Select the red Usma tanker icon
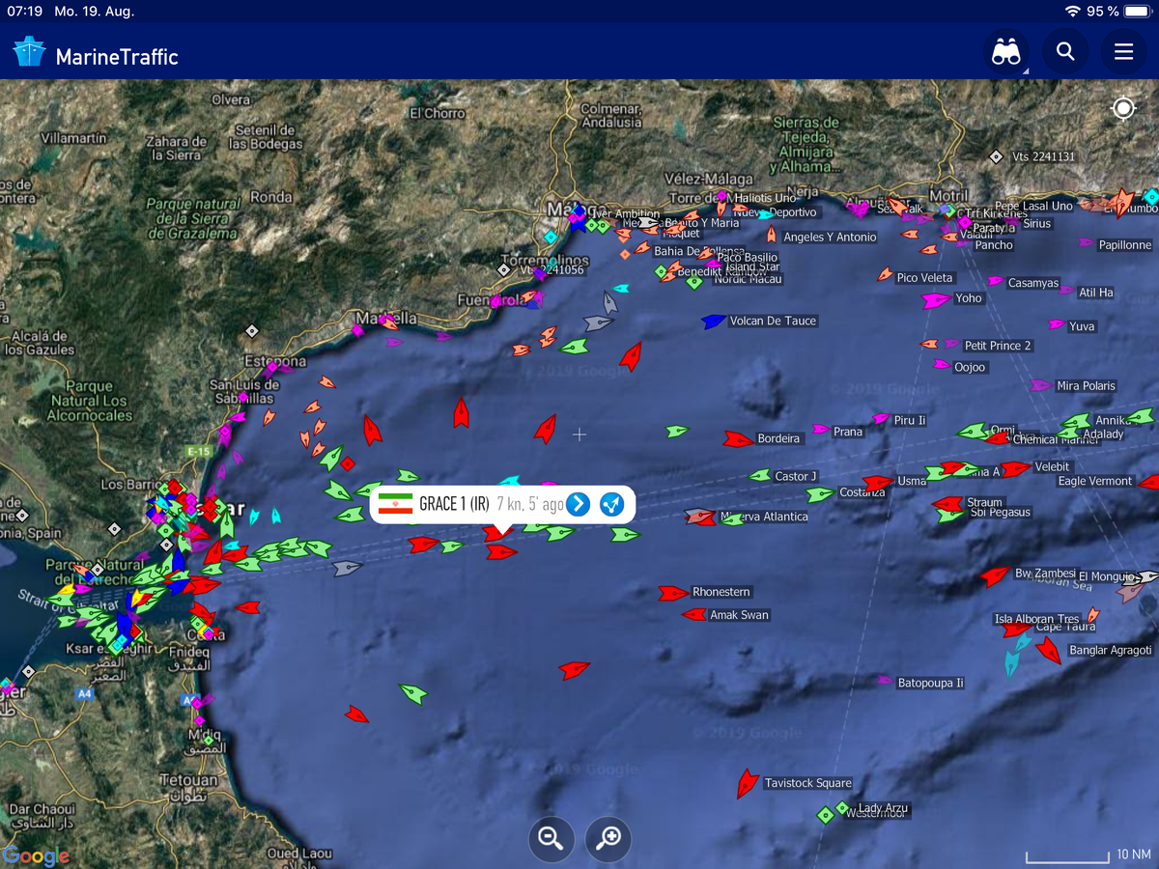This screenshot has width=1159, height=869. click(x=878, y=482)
